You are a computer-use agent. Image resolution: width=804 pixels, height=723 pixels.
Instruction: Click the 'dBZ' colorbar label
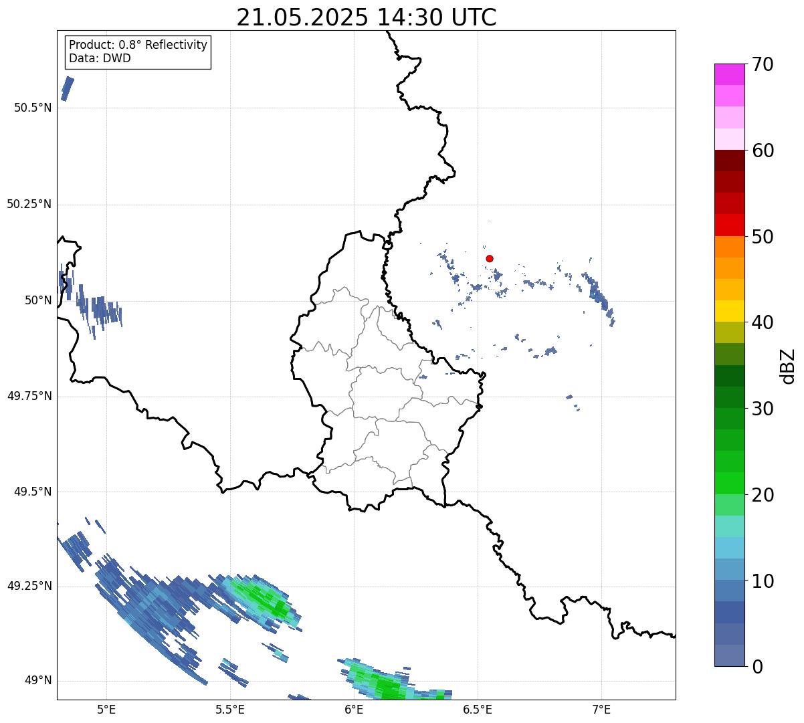click(788, 365)
